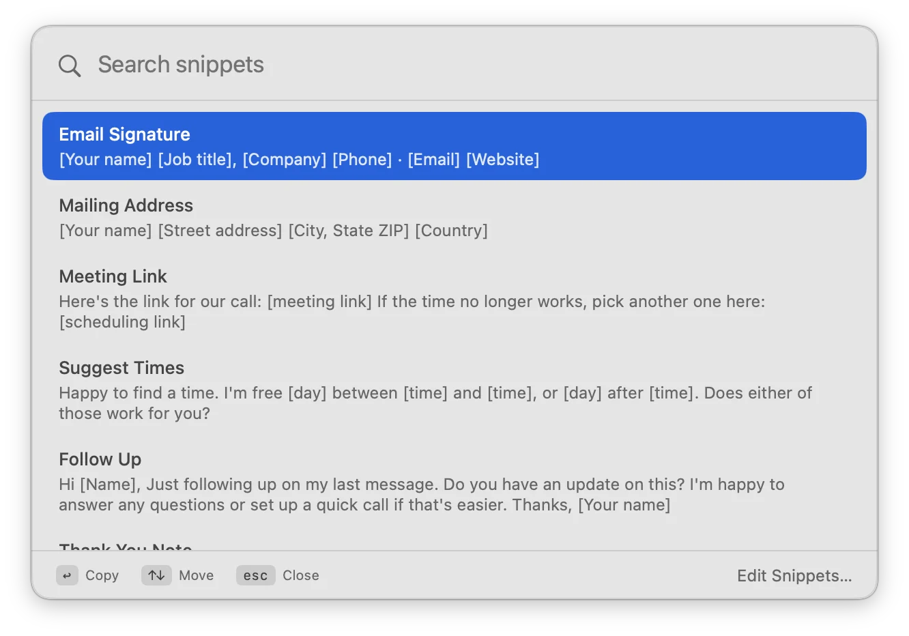
Task: Click the return key icon beside Copy
Action: pyautogui.click(x=67, y=575)
